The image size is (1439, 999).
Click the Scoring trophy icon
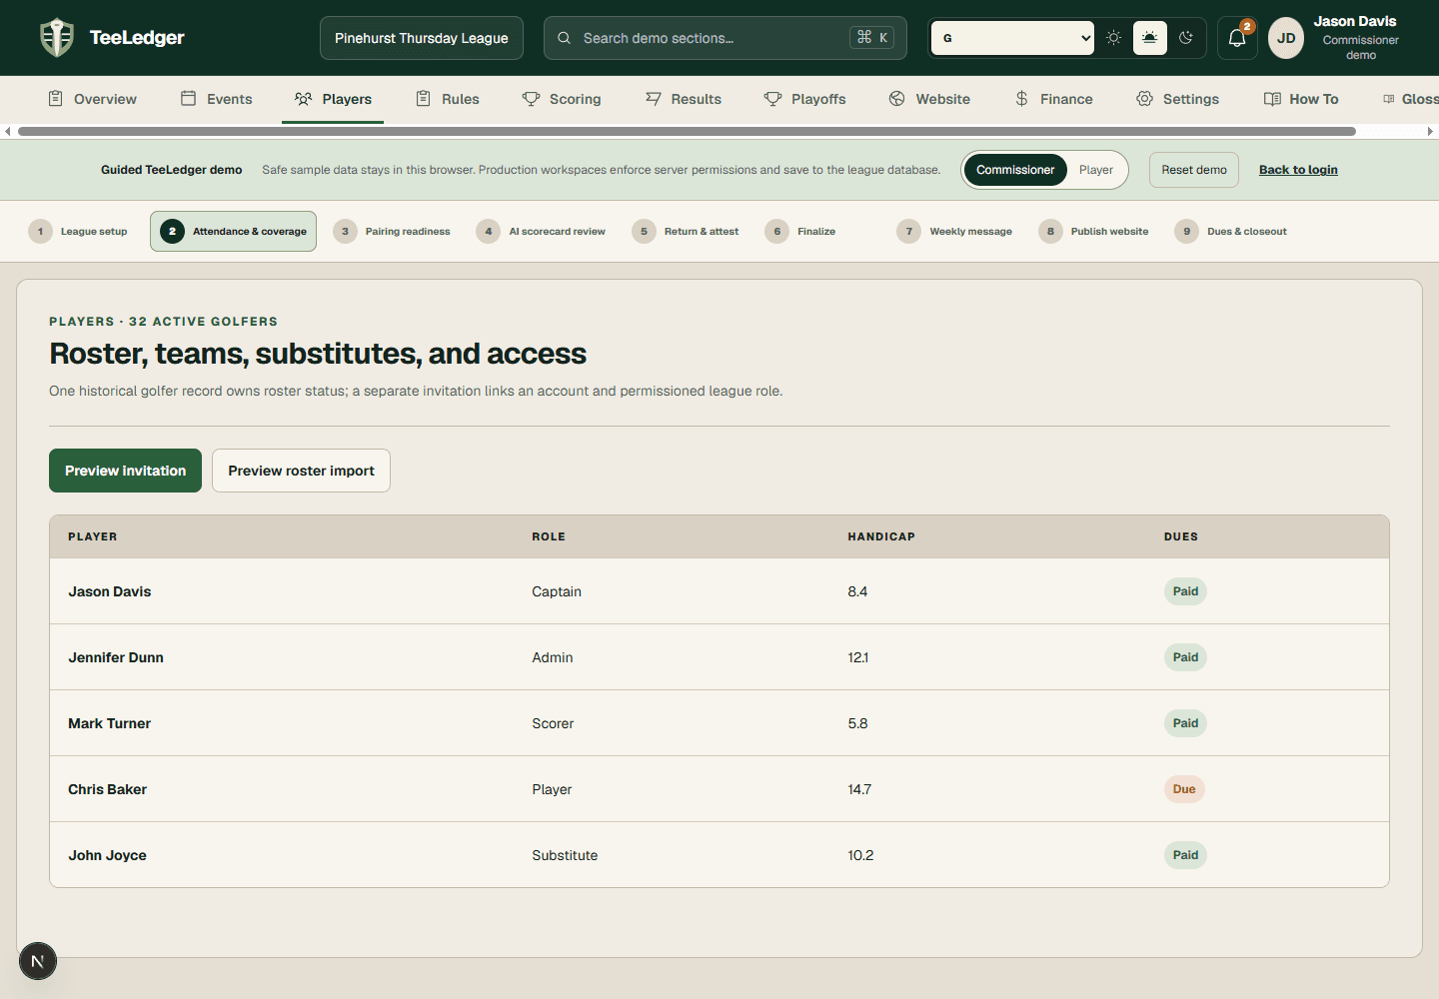pyautogui.click(x=531, y=99)
